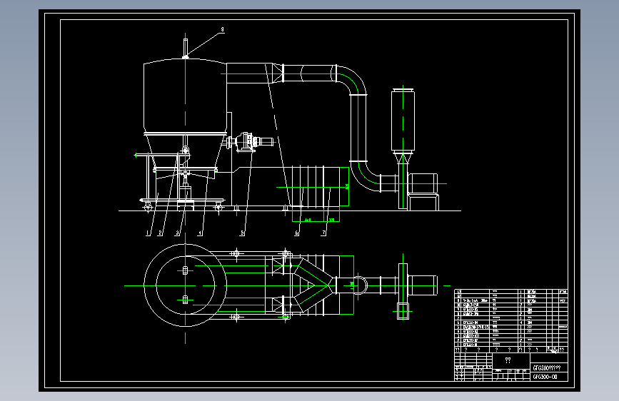Select part callout number 3
Image resolution: width=619 pixels, height=401 pixels.
(177, 233)
